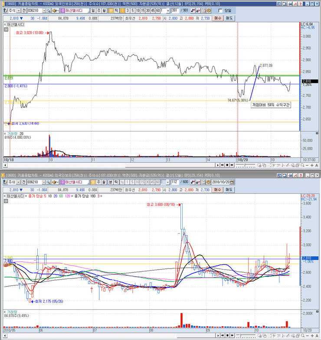
Task: Select 60-minute interval in top chart
Action: [x=158, y=10]
